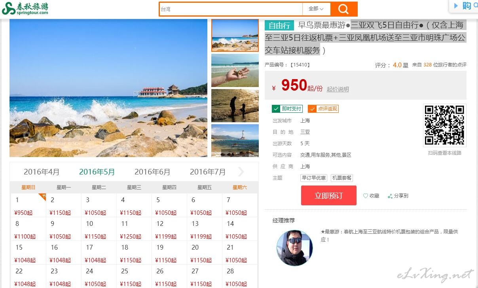Select May 2 priced ¥1150起
The image size is (478, 288).
(64, 205)
